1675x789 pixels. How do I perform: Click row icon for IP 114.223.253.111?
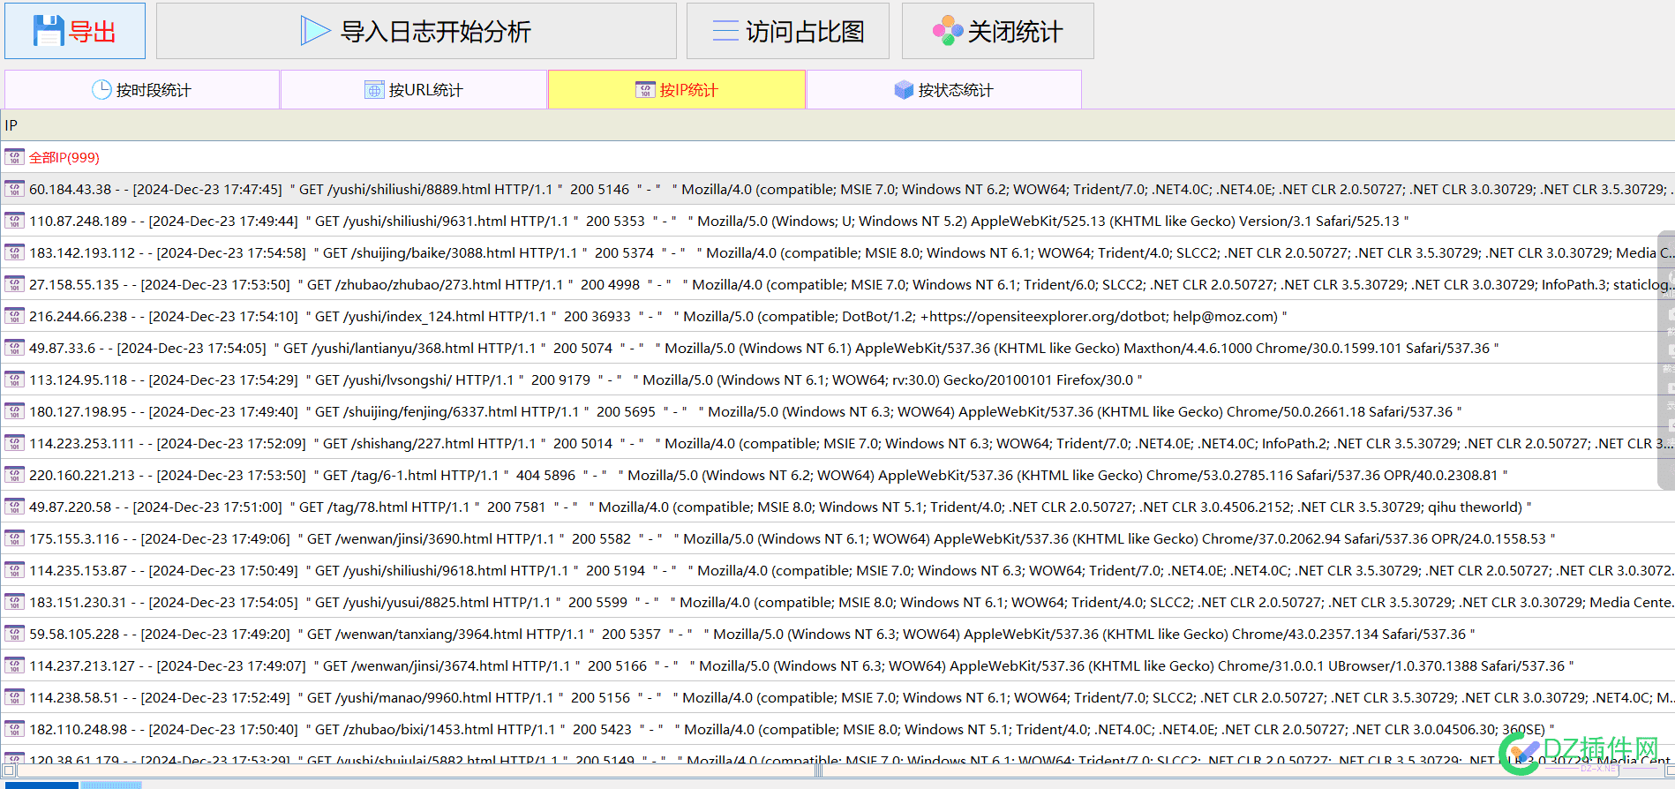(x=14, y=443)
